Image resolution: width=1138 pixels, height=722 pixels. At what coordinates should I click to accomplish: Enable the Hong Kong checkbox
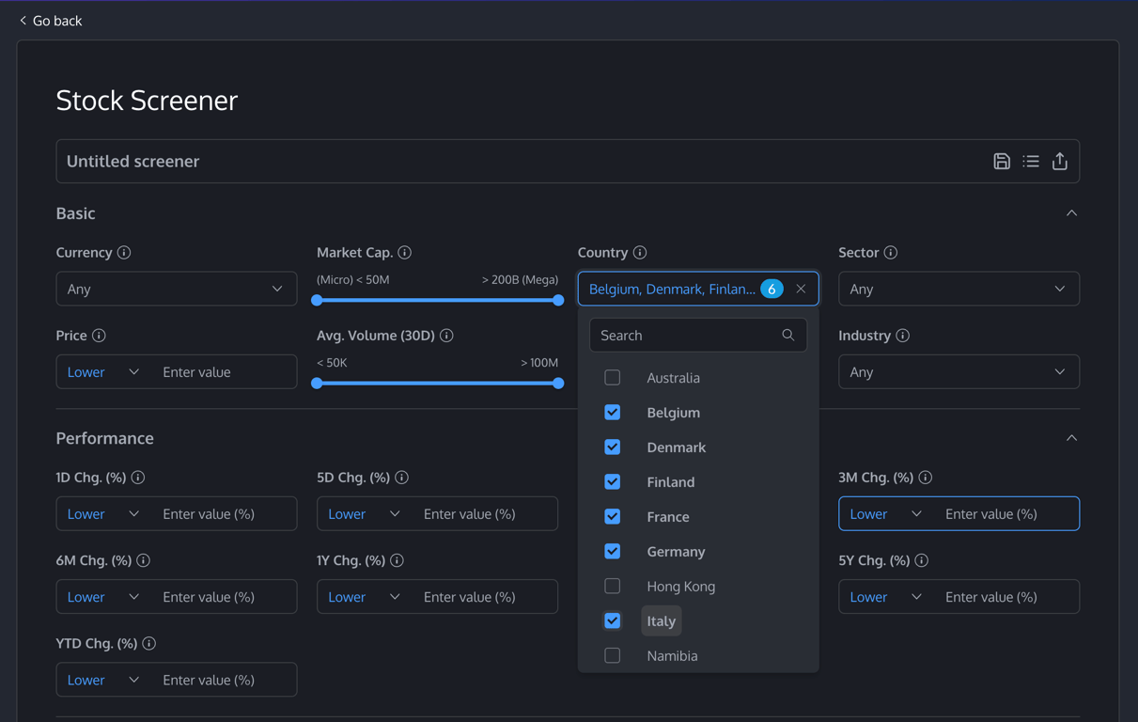click(613, 587)
